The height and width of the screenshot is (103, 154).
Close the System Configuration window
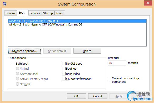point(148,3)
